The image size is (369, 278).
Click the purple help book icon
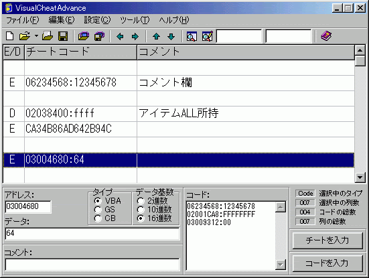326,36
